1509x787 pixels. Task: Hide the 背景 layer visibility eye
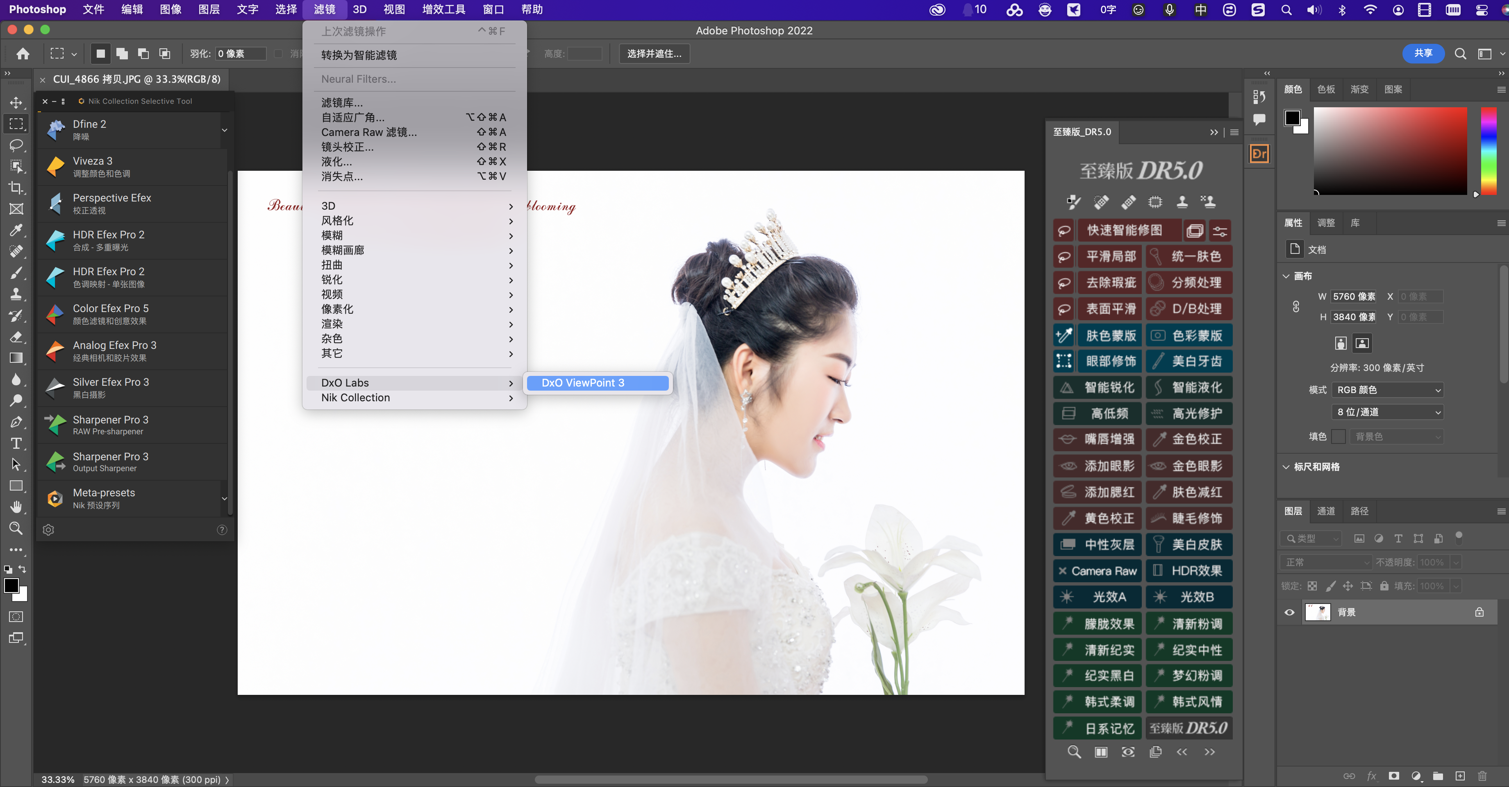pos(1289,612)
